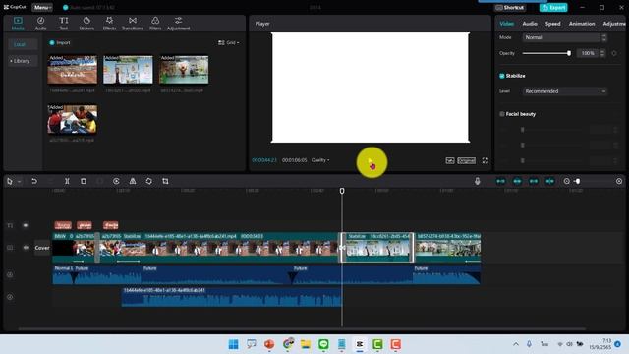Undo the last timeline action
The height and width of the screenshot is (354, 629).
pos(34,181)
